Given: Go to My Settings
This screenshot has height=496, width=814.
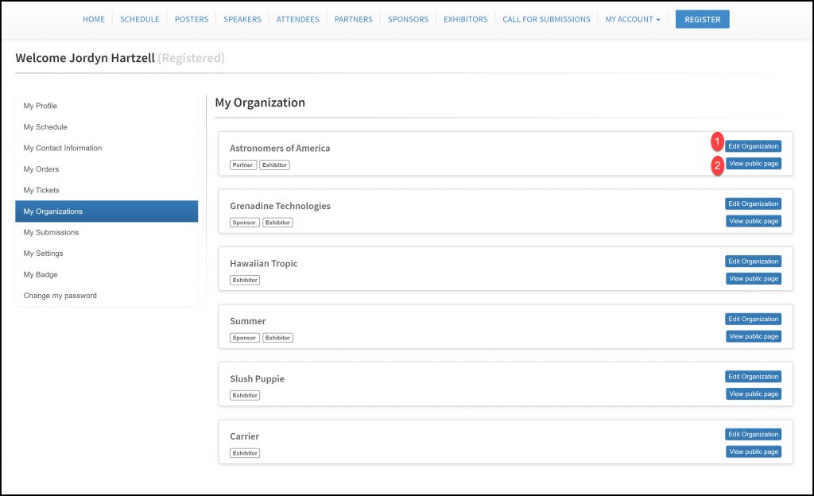Looking at the screenshot, I should (107, 254).
